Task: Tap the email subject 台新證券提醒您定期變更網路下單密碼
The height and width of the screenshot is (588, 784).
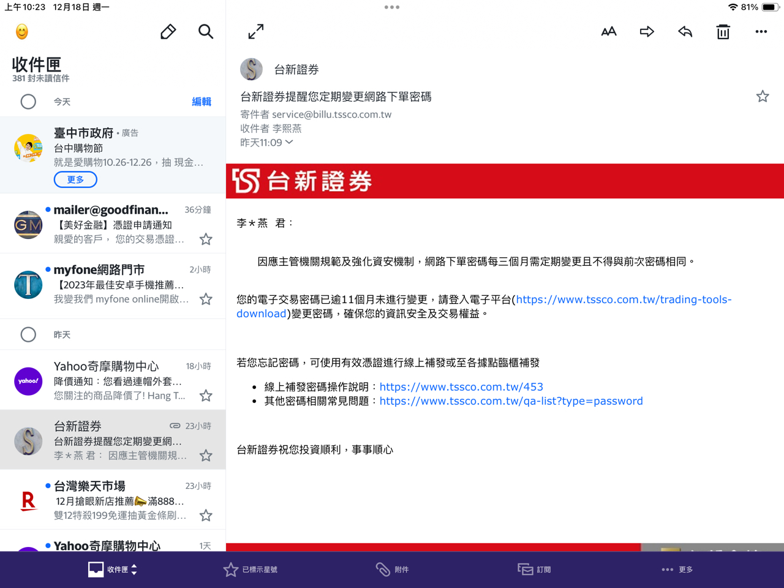Action: (336, 97)
